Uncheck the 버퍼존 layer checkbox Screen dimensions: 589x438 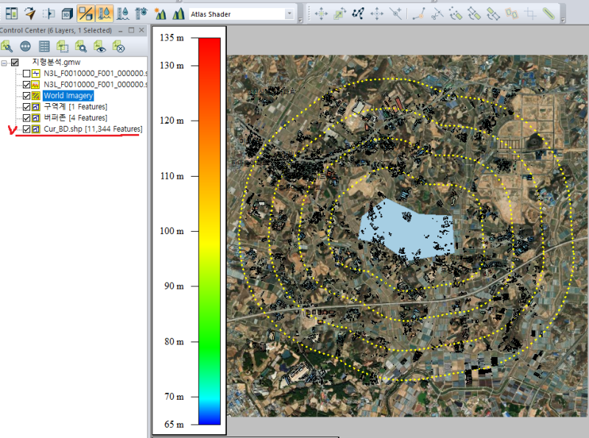click(x=27, y=118)
